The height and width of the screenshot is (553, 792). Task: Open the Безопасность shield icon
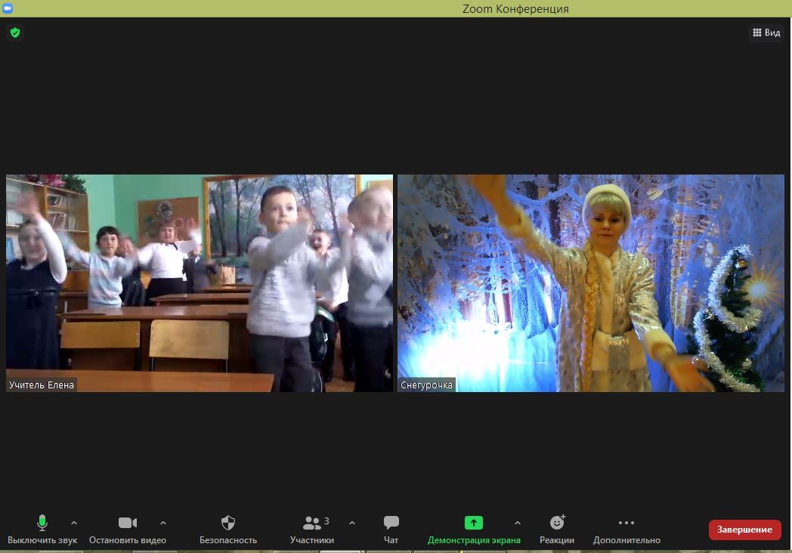(228, 523)
